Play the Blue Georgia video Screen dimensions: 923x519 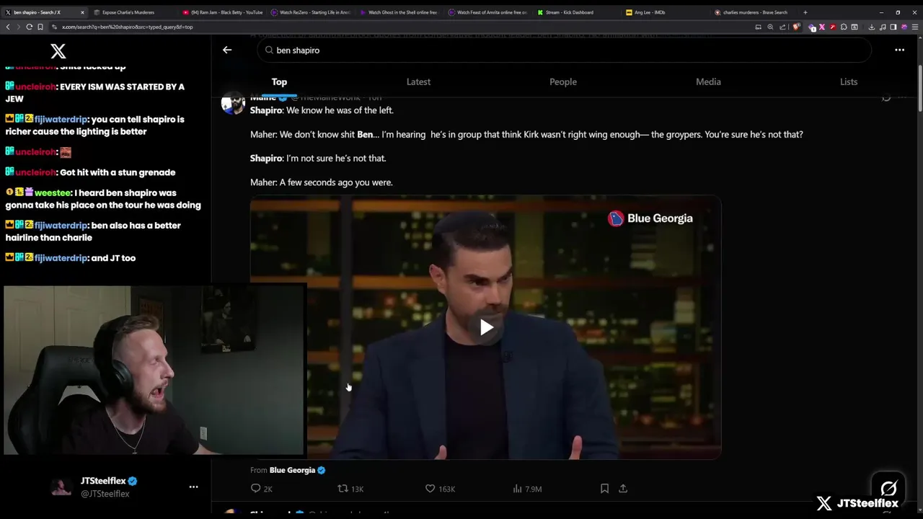click(486, 328)
